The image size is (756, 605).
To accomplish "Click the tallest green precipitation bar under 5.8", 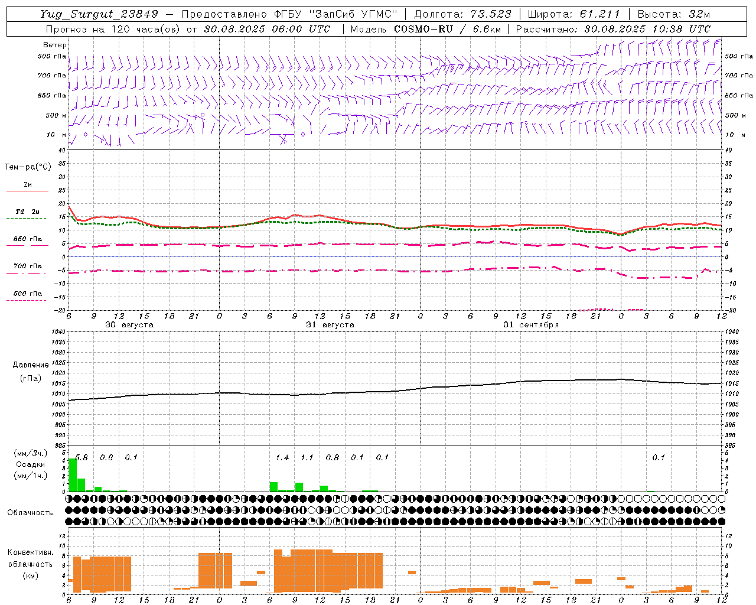I will click(73, 474).
